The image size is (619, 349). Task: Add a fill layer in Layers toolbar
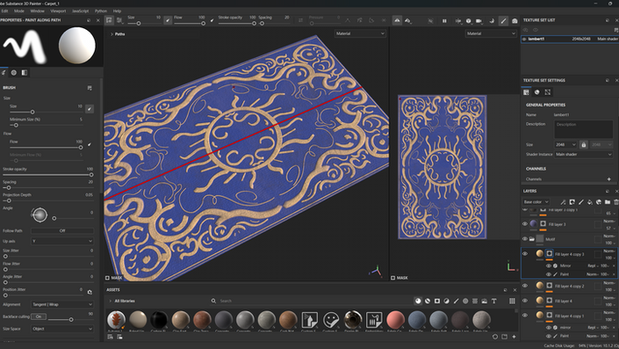coord(590,202)
